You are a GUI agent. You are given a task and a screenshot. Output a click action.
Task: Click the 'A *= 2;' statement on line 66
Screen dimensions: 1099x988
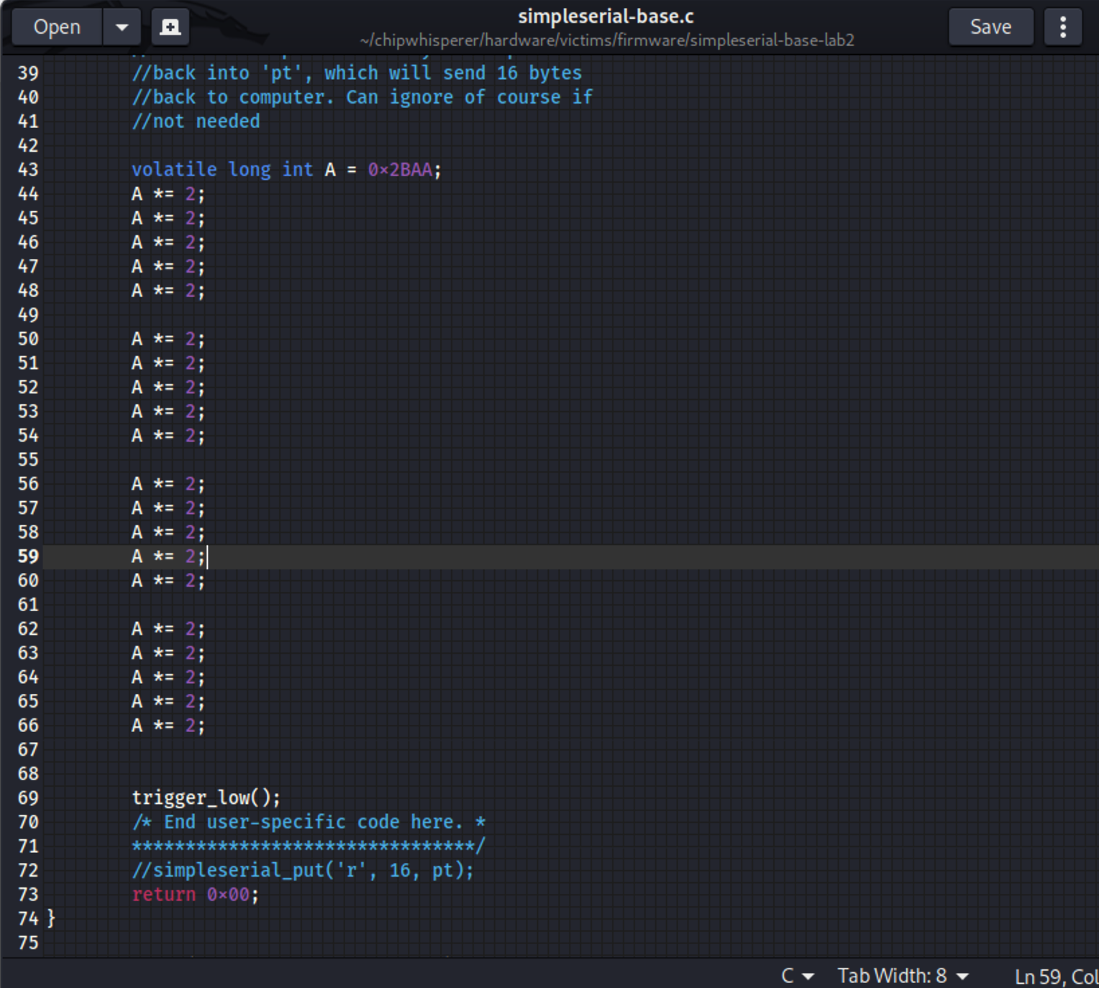click(x=168, y=726)
